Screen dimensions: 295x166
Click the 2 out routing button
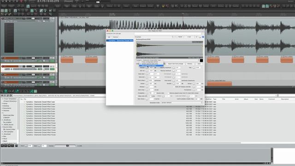pyautogui.click(x=189, y=37)
